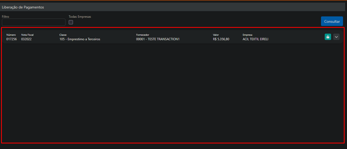Click the green unlock icon for payment 017256
The height and width of the screenshot is (149, 347).
click(x=328, y=37)
